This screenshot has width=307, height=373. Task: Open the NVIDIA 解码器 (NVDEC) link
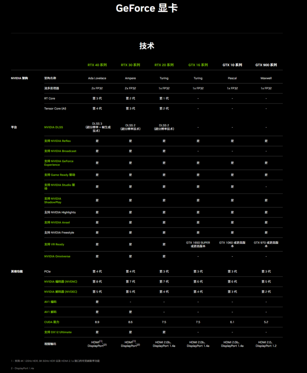(x=60, y=292)
